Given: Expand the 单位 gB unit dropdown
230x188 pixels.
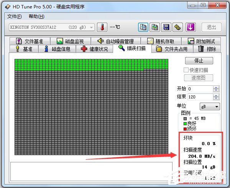Looking at the screenshot, I should [210, 106].
